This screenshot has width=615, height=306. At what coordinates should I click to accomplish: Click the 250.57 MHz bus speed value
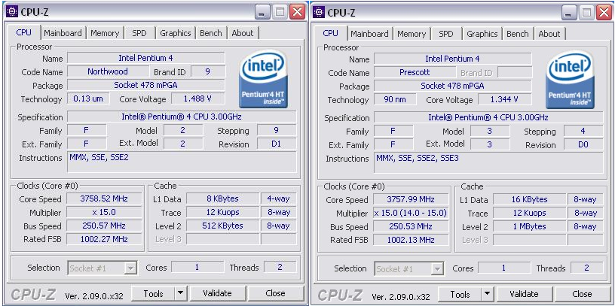(x=104, y=226)
